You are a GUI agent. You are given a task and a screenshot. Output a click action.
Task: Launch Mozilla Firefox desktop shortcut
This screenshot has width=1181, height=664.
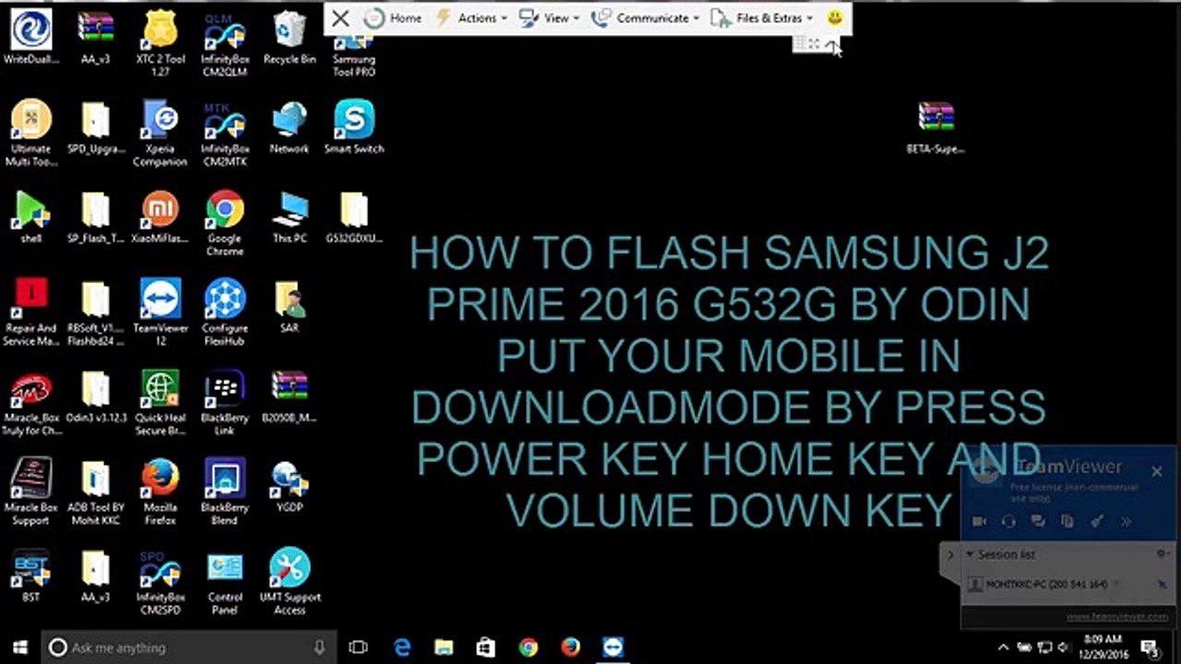[160, 492]
